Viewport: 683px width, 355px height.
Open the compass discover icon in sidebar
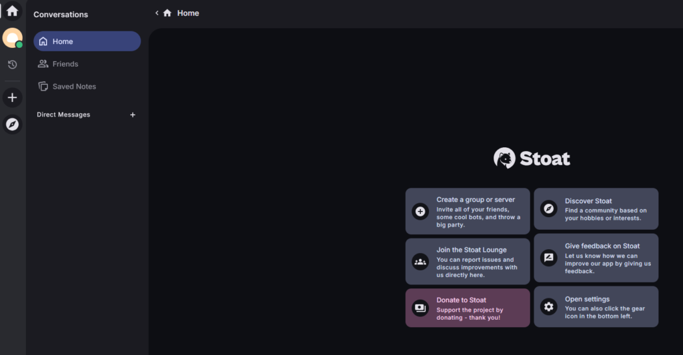pyautogui.click(x=12, y=124)
